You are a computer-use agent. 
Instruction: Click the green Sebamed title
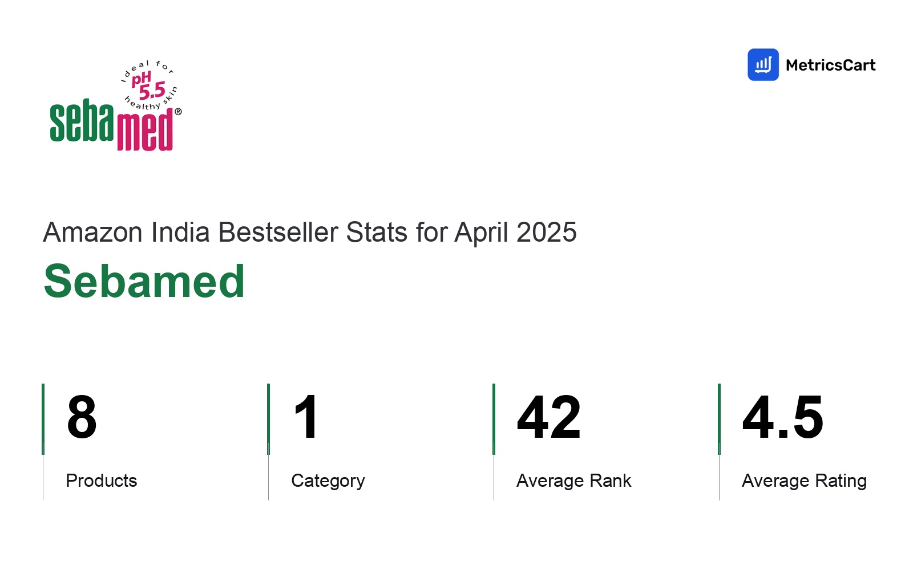(144, 281)
